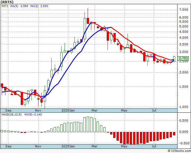Click the MA(9) legend label
The image size is (191, 153).
click(x=14, y=6)
